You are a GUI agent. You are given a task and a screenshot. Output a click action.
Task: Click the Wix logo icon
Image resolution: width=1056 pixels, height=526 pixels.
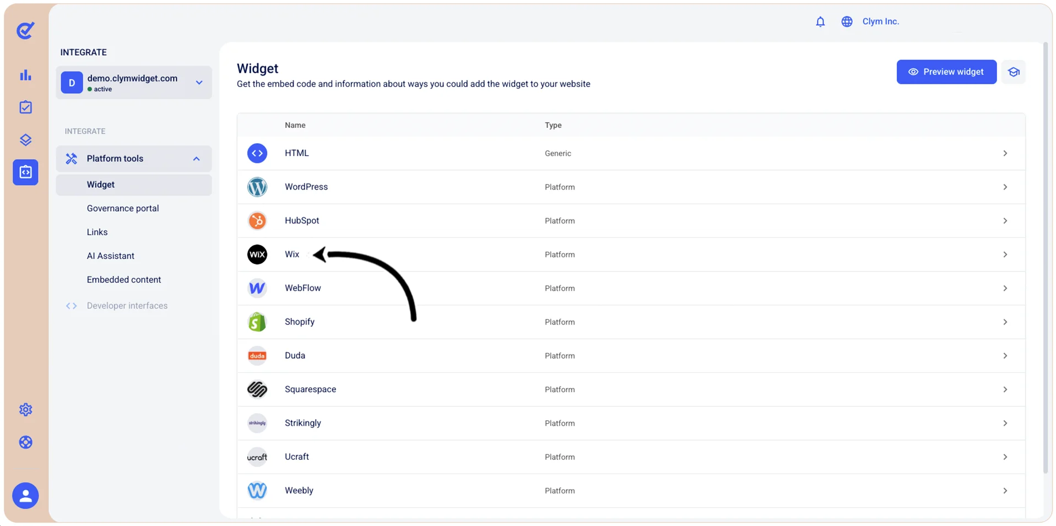[x=257, y=254]
